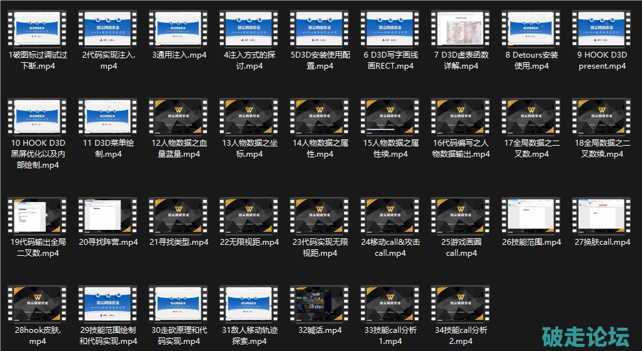Open the 24移动call&攻击call.mp4 file
642x351 pixels.
(390, 216)
